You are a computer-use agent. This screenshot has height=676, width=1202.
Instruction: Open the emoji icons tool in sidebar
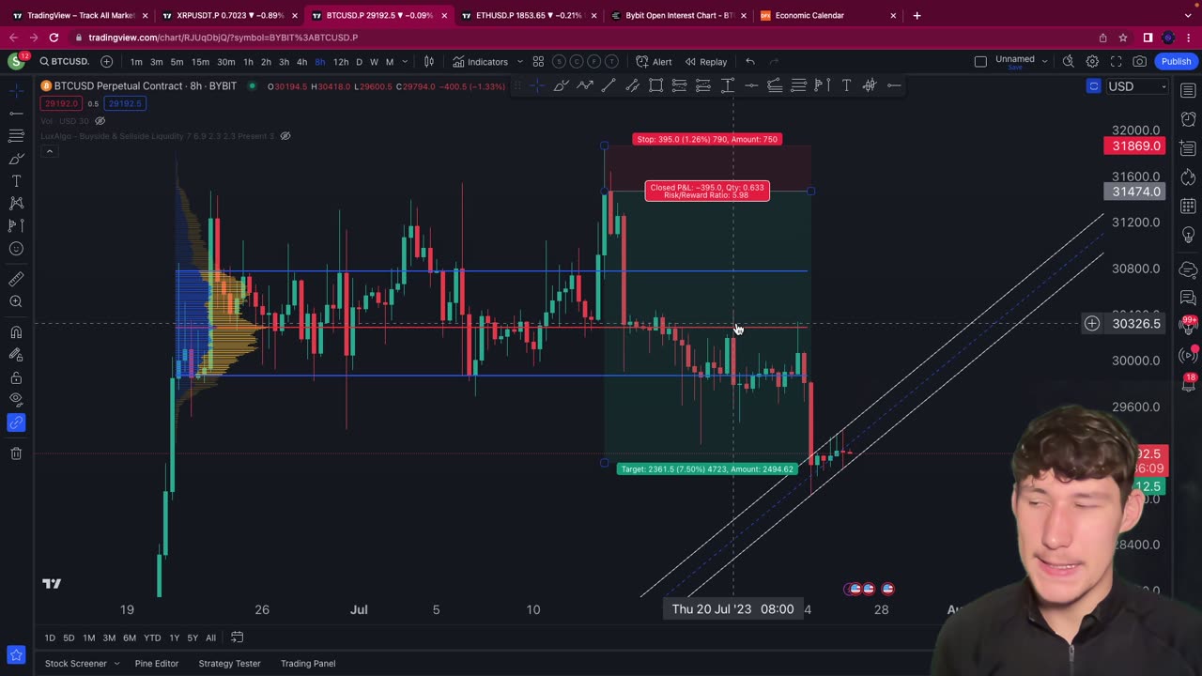coord(16,249)
